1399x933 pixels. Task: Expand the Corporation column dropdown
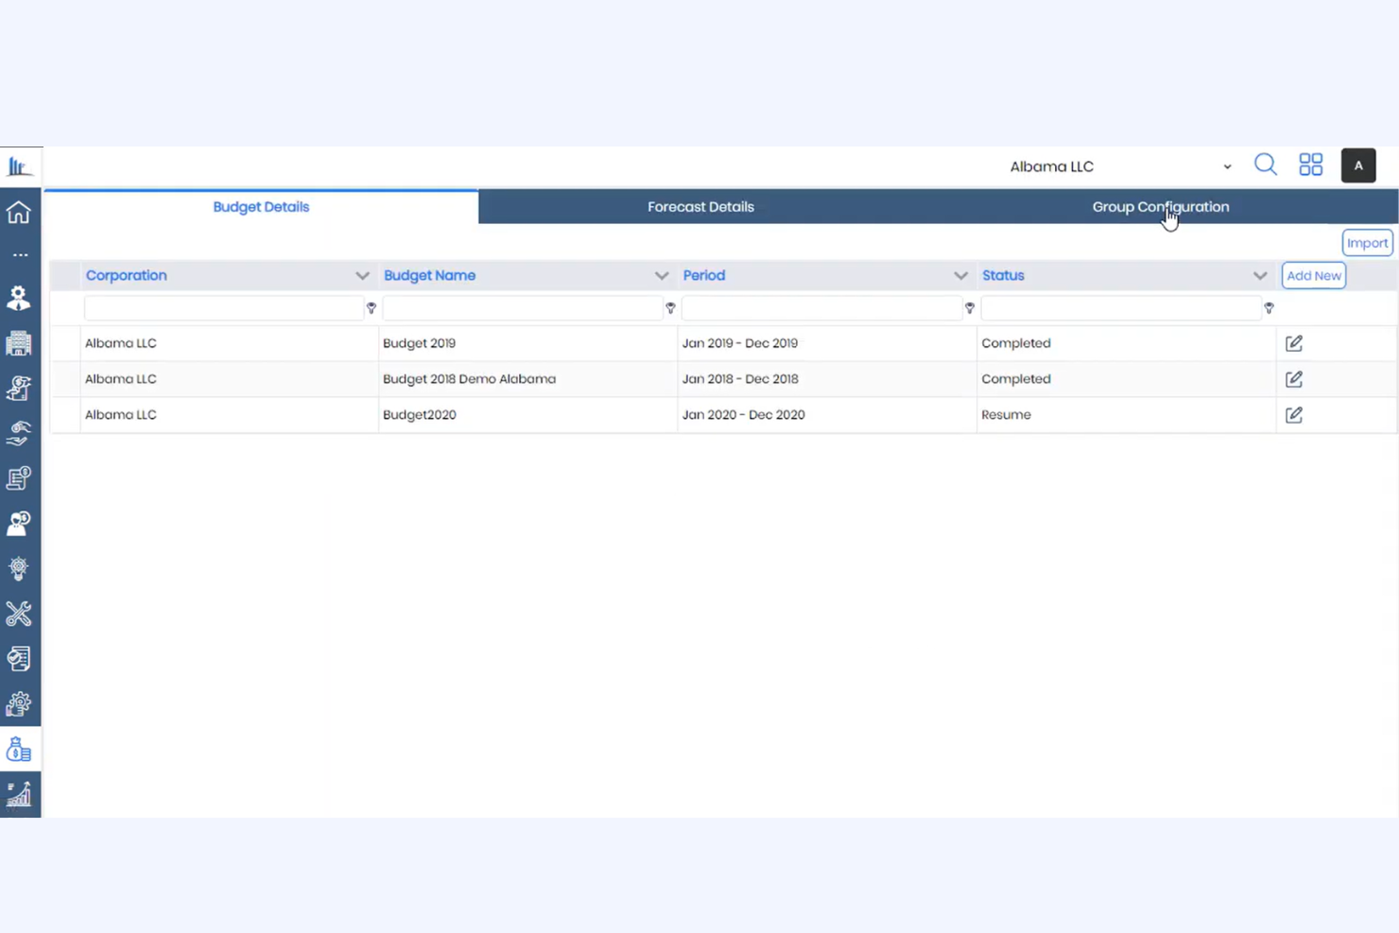[x=363, y=275]
